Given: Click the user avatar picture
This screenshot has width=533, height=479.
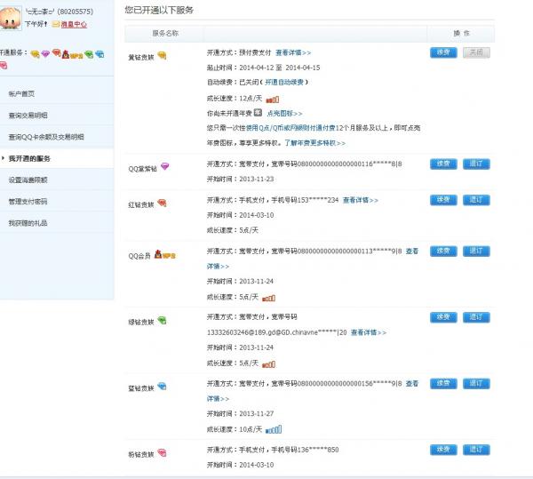Looking at the screenshot, I should point(10,18).
